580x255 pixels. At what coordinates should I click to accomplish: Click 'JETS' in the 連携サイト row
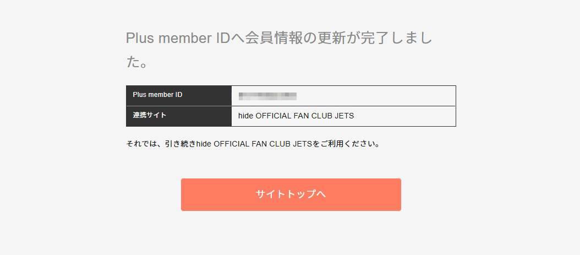click(x=344, y=116)
